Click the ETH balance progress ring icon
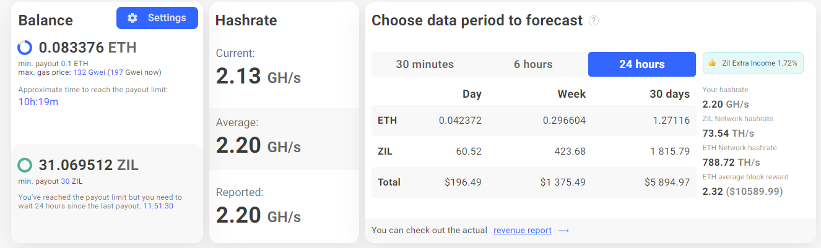821x248 pixels. (25, 48)
